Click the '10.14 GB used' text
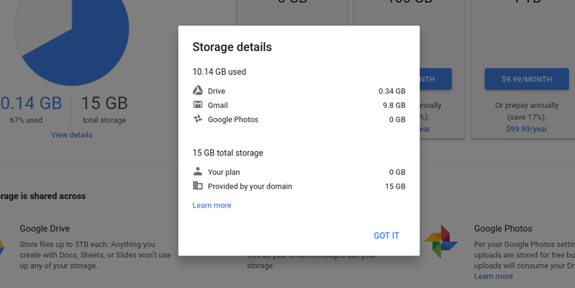This screenshot has height=288, width=575. click(x=219, y=71)
